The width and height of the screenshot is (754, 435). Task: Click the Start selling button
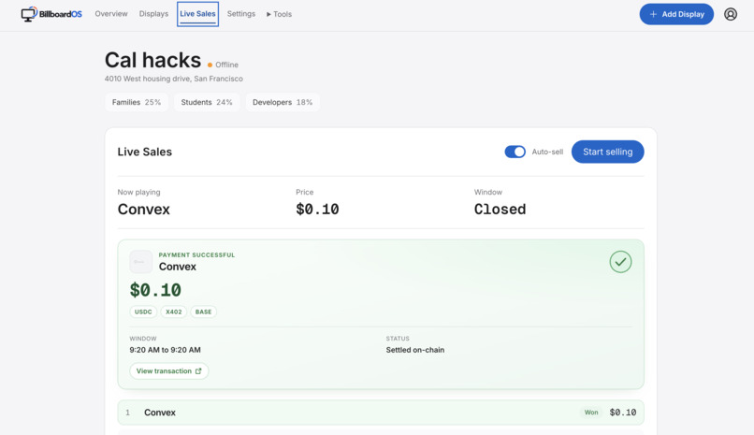pyautogui.click(x=607, y=152)
